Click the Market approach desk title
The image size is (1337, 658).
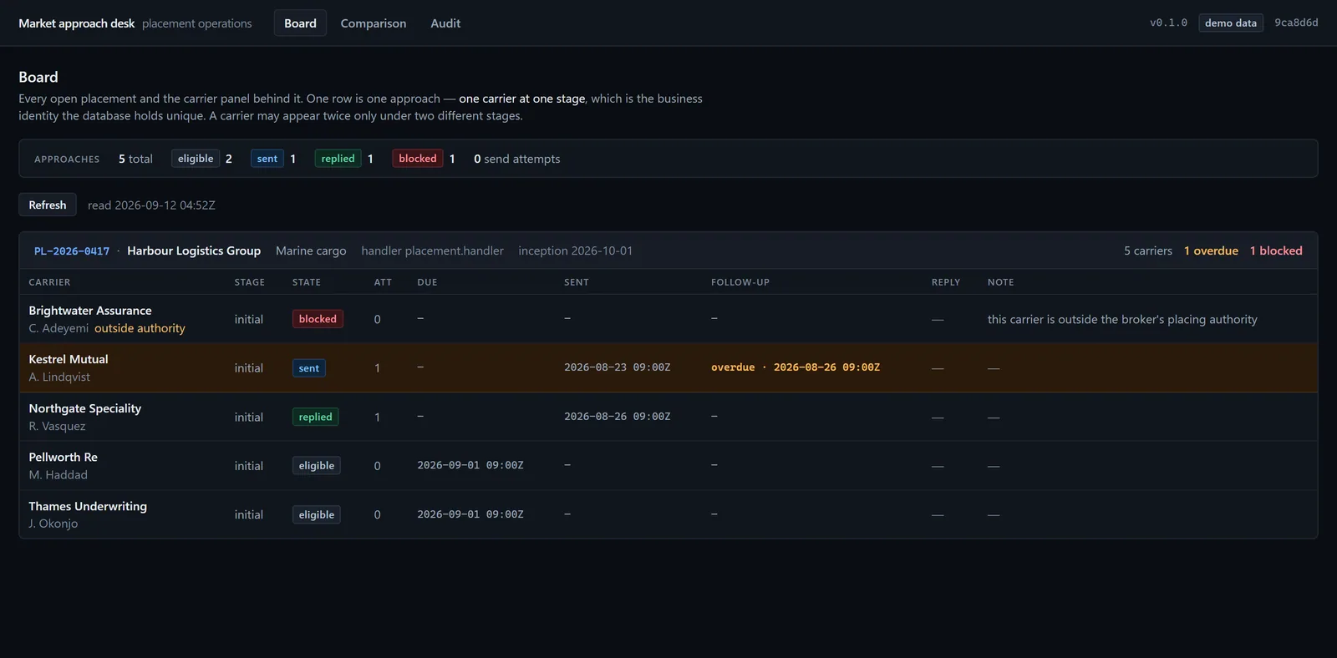[77, 23]
